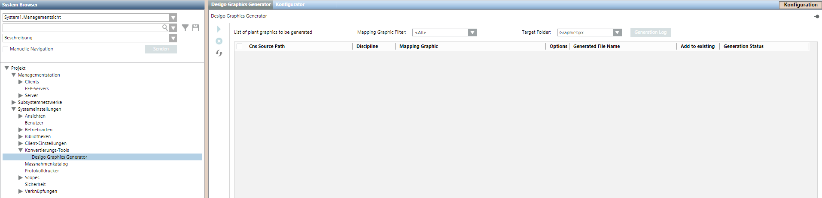Open the System1.Managementsicht view dropdown
The width and height of the screenshot is (822, 198).
click(173, 18)
